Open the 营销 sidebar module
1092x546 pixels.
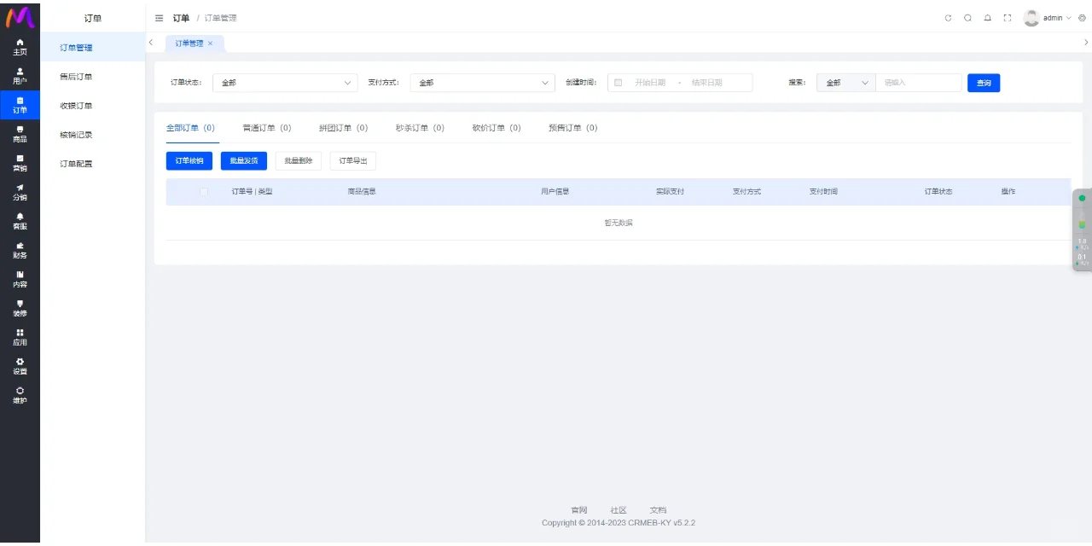[20, 163]
